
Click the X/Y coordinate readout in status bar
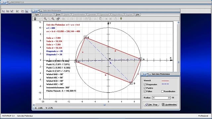[x=44, y=108]
